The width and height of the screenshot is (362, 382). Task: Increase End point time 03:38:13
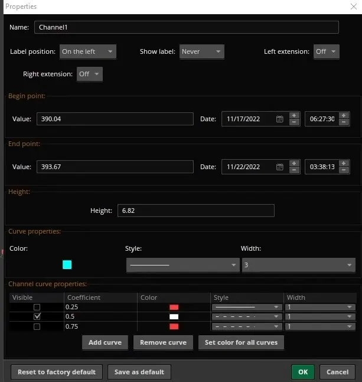(x=344, y=163)
